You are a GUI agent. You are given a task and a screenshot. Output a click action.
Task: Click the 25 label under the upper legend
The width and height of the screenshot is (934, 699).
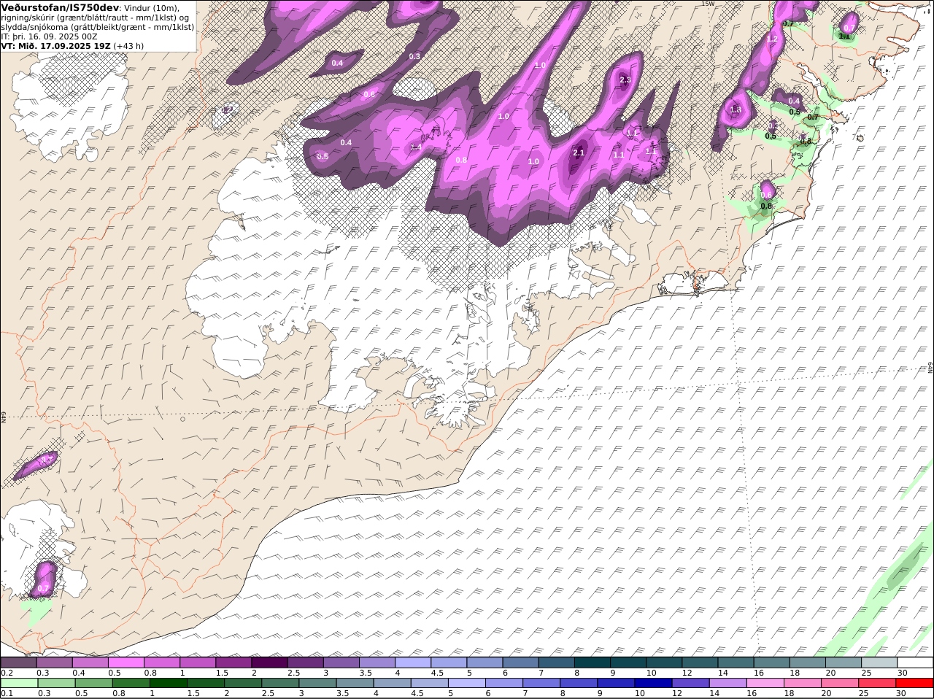coord(866,673)
